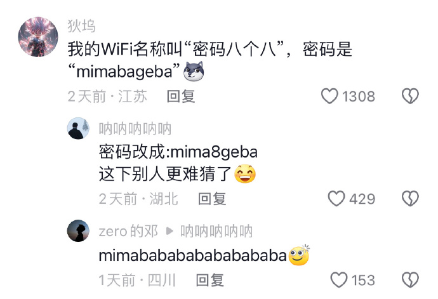The width and height of the screenshot is (438, 299).
Task: Open 狄坞's profile avatar
Action: [38, 37]
